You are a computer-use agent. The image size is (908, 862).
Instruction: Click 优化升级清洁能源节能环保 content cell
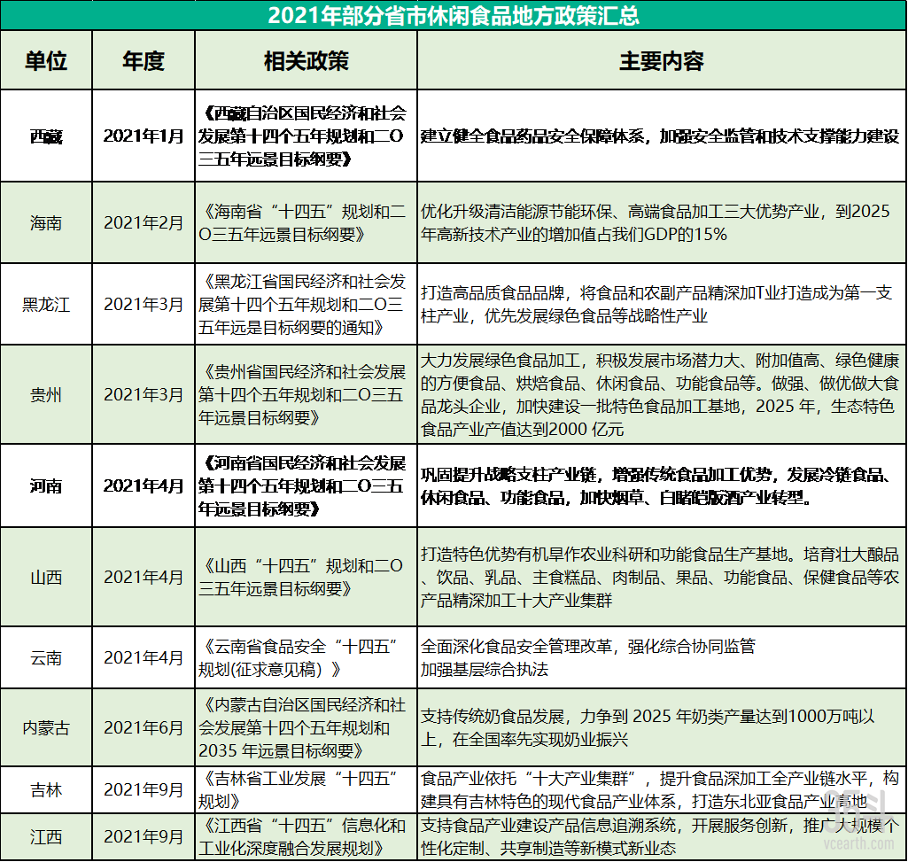pos(662,222)
